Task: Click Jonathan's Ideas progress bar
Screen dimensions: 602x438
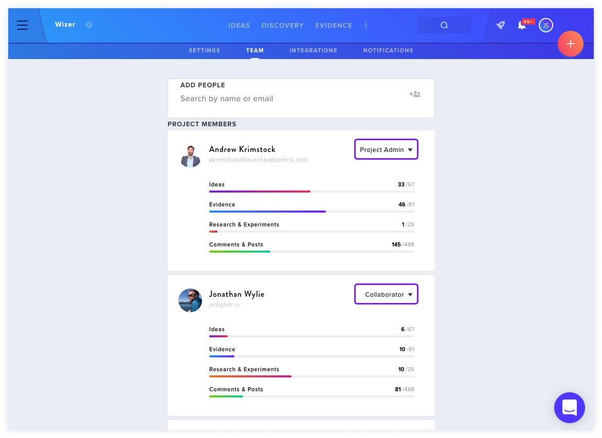Action: pyautogui.click(x=312, y=336)
